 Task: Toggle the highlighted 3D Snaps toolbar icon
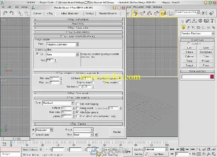point(135,14)
